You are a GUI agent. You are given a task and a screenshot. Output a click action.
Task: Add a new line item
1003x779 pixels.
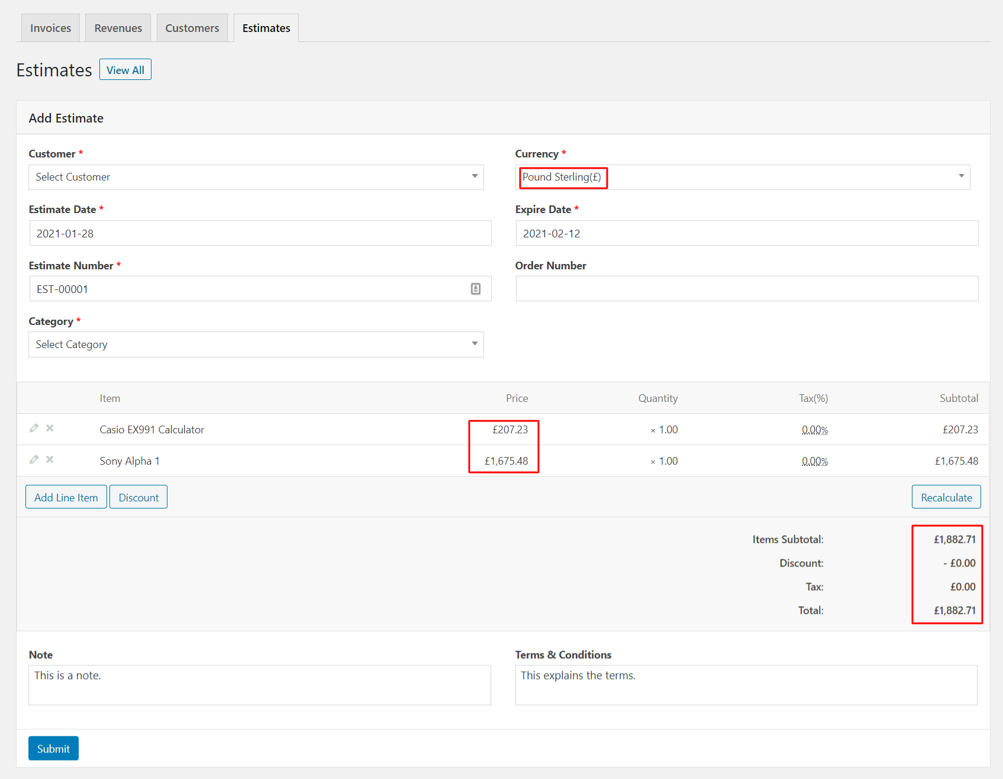66,497
